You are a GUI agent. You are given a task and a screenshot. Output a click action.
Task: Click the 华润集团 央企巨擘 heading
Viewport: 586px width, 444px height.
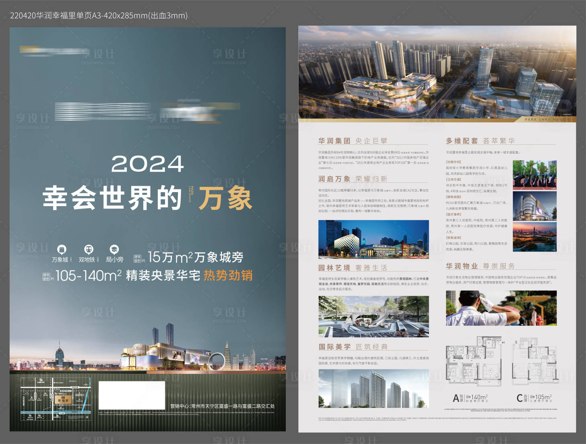(x=353, y=141)
